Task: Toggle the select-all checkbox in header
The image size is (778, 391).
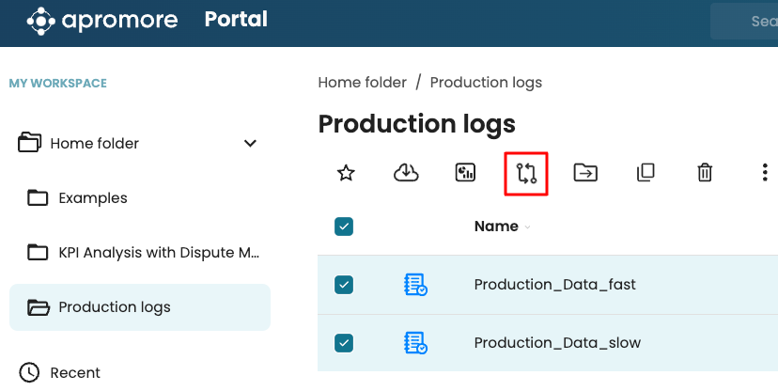Action: [344, 227]
